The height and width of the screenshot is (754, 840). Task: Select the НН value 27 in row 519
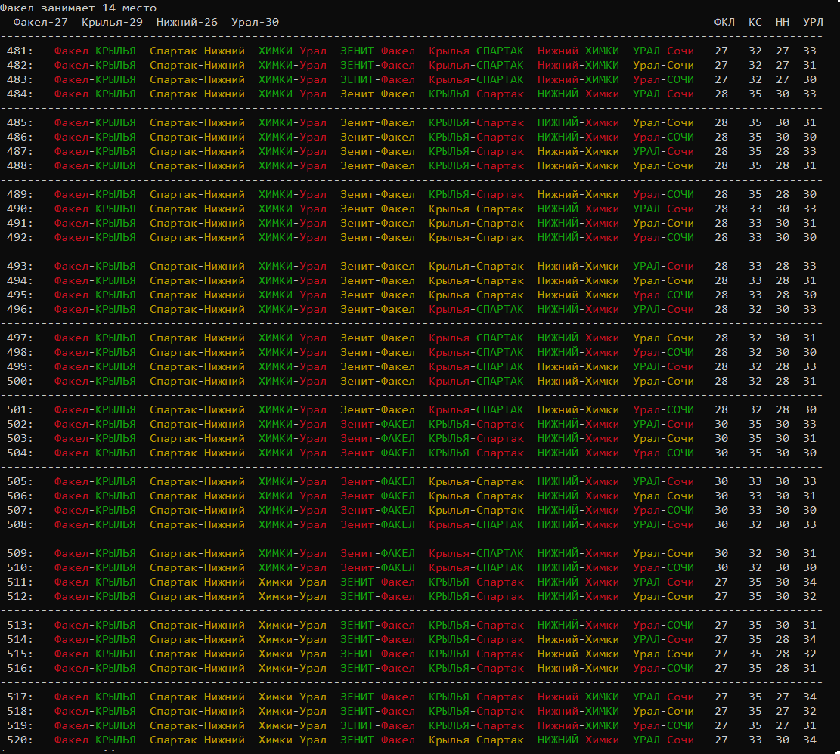(x=782, y=725)
